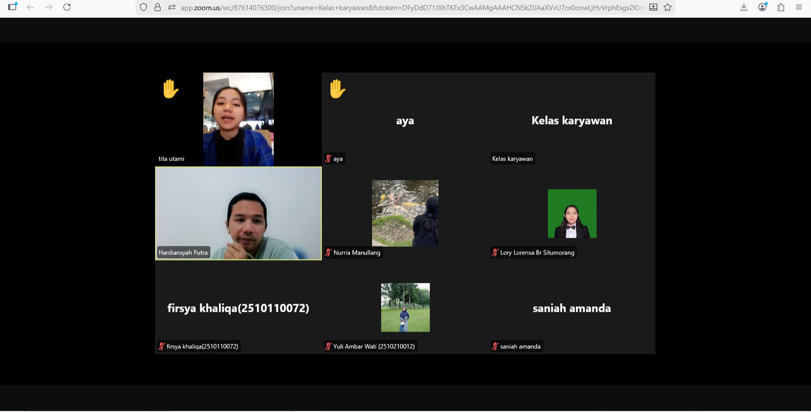Click the Kelas karyawan name label
Image resolution: width=811 pixels, height=412 pixels.
tap(512, 159)
